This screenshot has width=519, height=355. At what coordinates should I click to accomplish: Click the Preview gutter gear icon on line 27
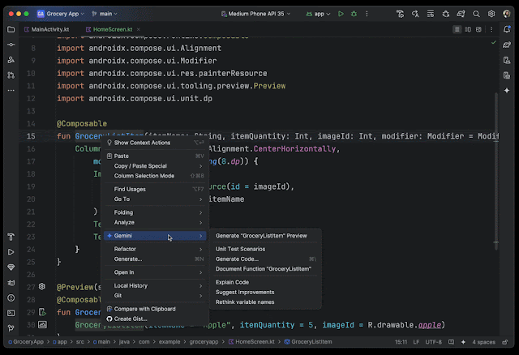(x=42, y=287)
